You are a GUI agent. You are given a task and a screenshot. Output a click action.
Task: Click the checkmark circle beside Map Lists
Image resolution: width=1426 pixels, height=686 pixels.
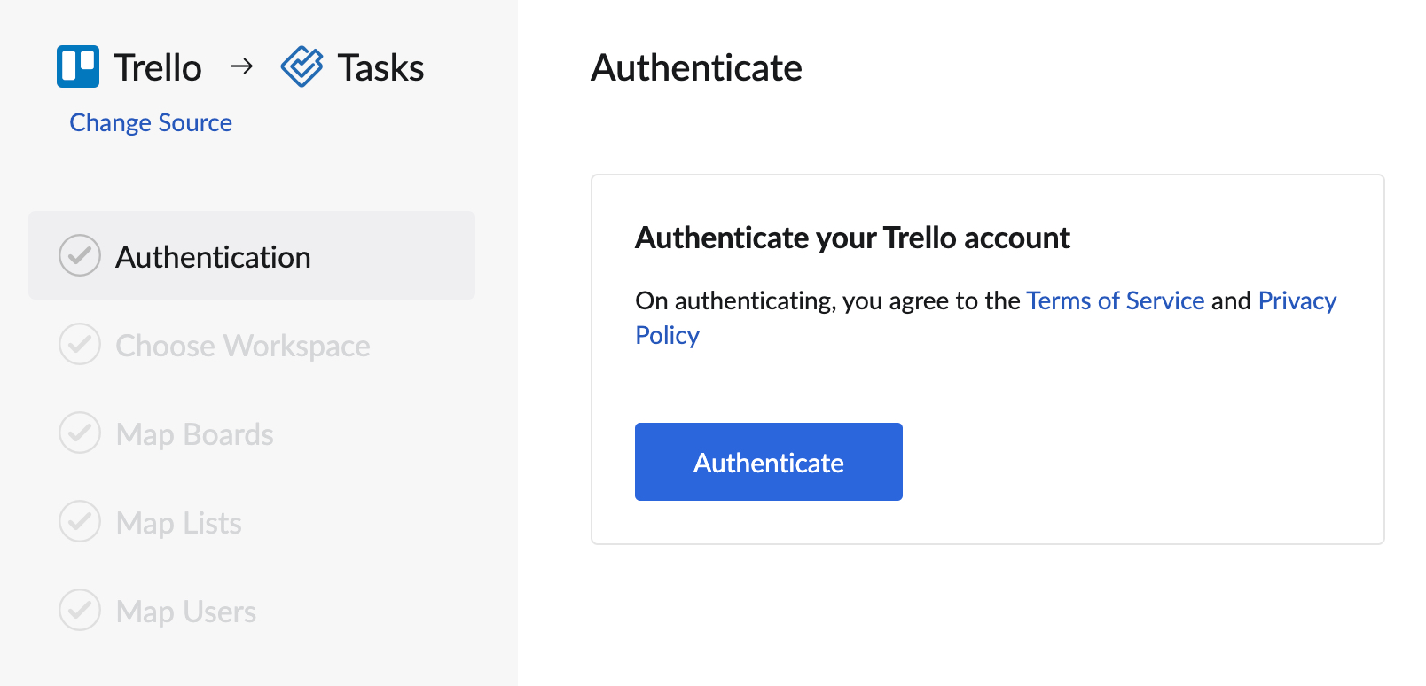coord(80,522)
